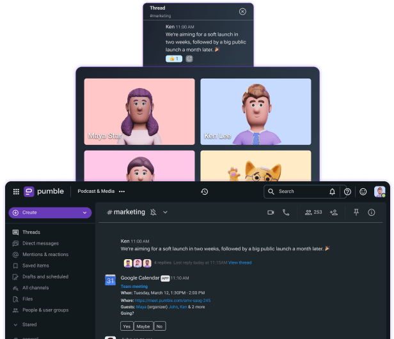Add people to the channel
394x339 pixels.
[334, 213]
